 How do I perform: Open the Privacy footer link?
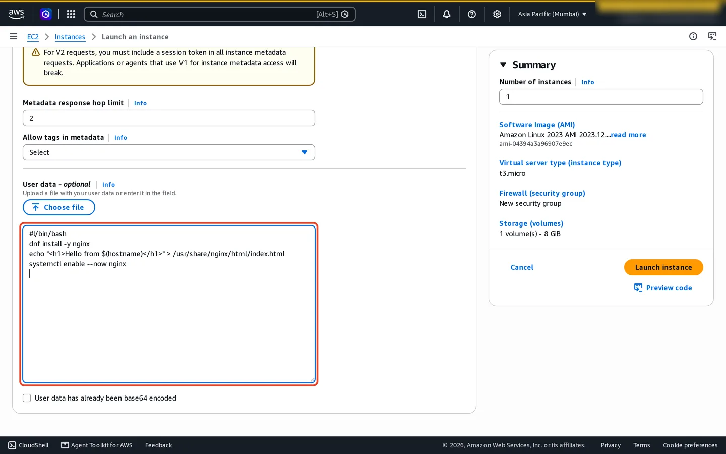(x=611, y=445)
